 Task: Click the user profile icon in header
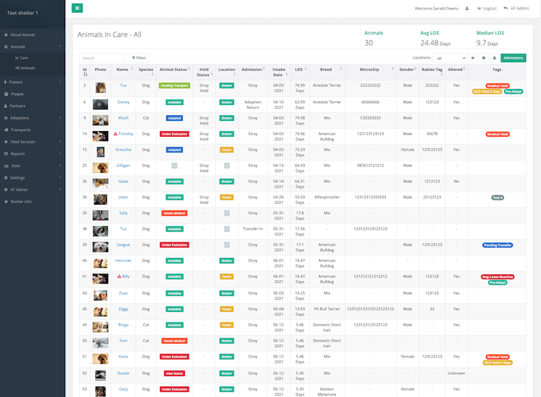click(467, 8)
